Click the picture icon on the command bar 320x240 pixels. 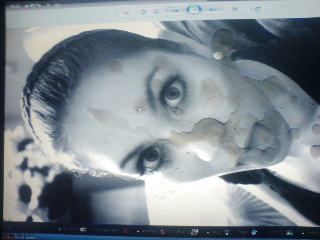point(289,233)
